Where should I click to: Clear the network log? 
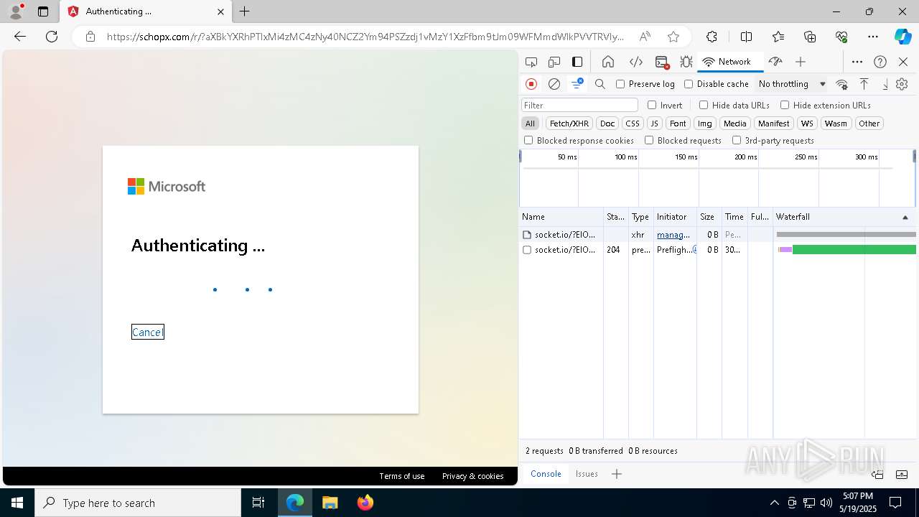click(x=554, y=84)
